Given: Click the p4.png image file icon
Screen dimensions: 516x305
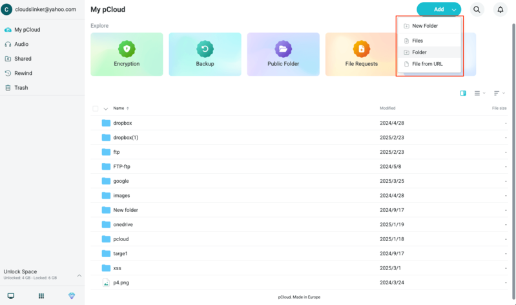Looking at the screenshot, I should (106, 282).
